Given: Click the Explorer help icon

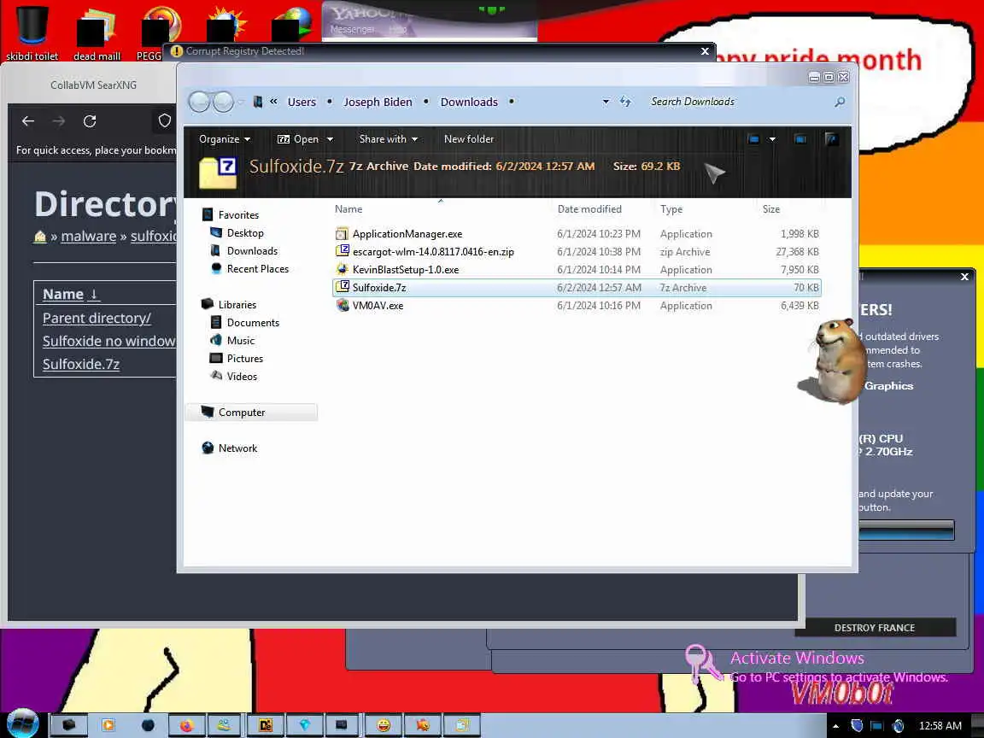Looking at the screenshot, I should (831, 139).
